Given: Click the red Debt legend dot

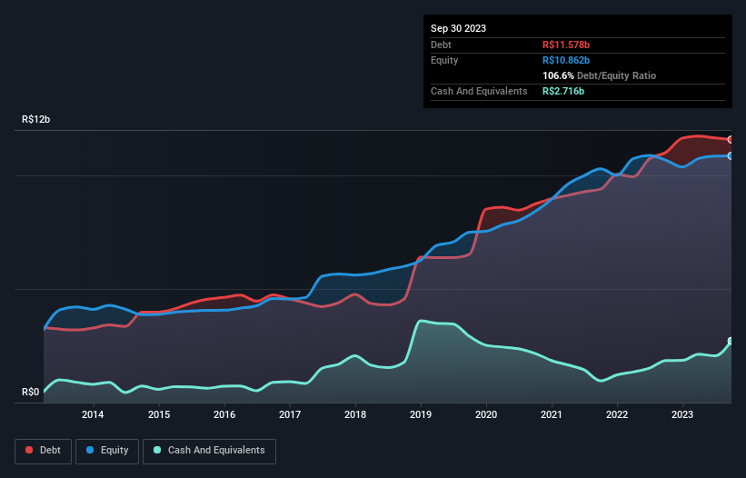Looking at the screenshot, I should coord(29,450).
